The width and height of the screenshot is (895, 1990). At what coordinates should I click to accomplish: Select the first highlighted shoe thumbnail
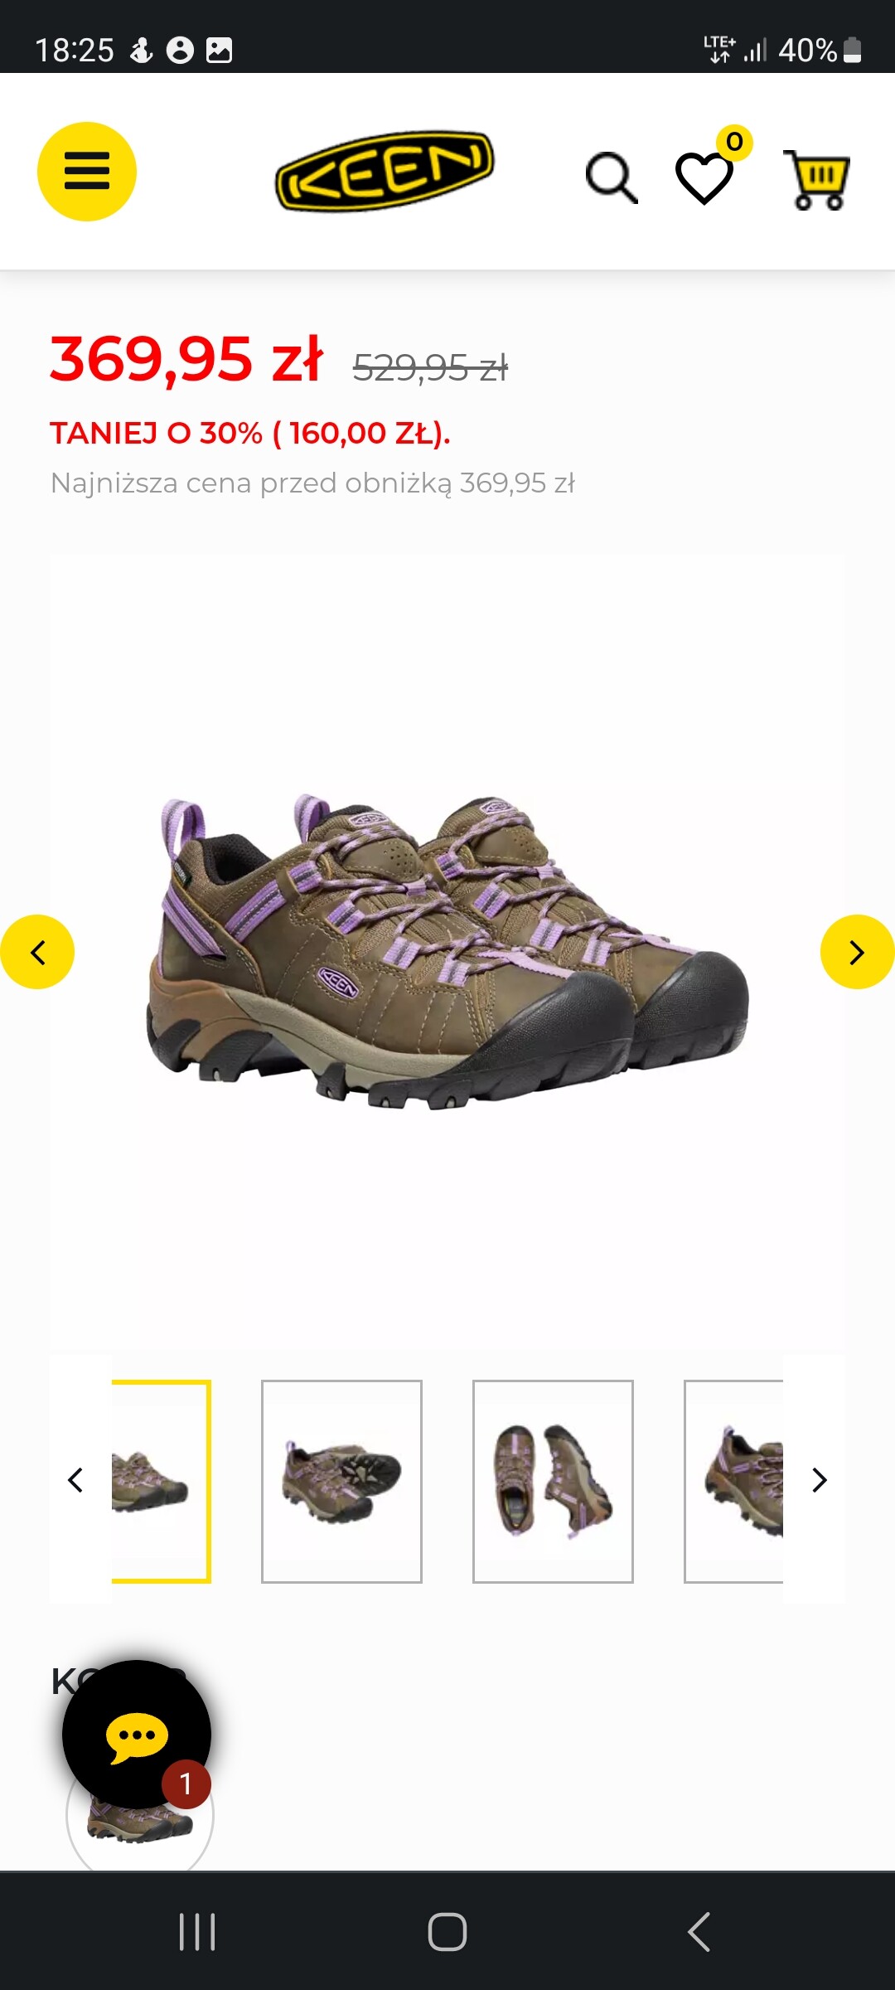(161, 1482)
